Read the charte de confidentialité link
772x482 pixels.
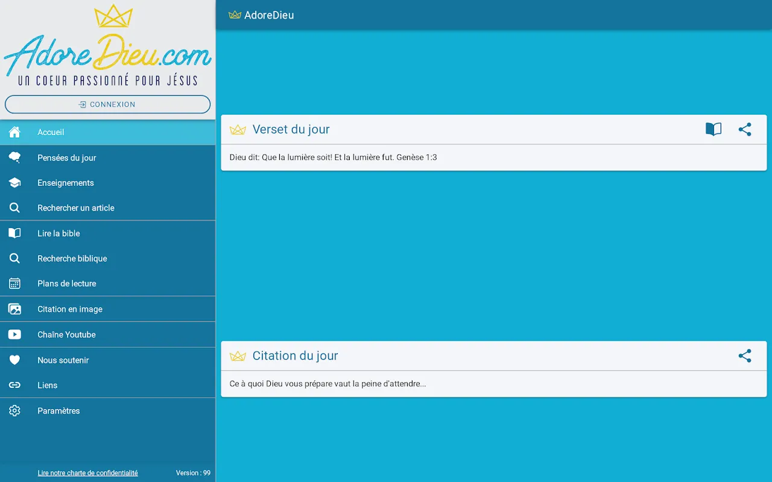point(87,473)
